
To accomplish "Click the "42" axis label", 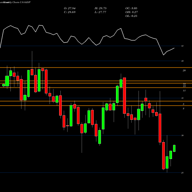I will point(182,46).
